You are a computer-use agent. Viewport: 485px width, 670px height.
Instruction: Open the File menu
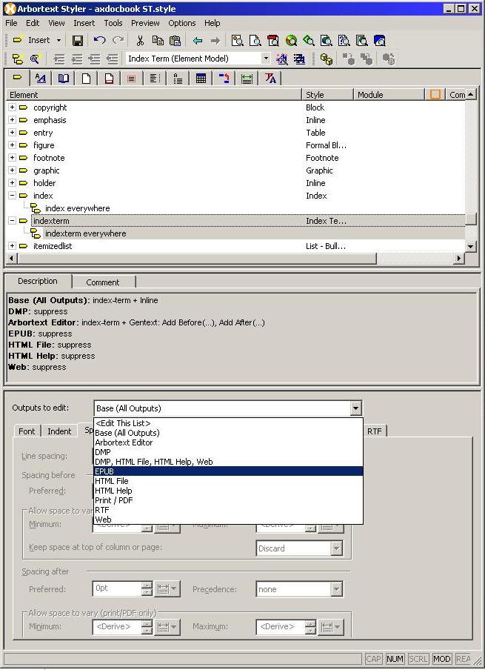[x=11, y=23]
